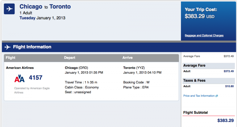This screenshot has height=127, width=237.
Task: Click the Seat : unassigned text
Action: (78, 92)
